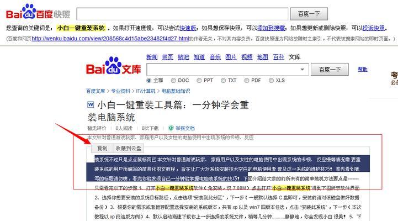Click the Baidu Kuaizhao logo at top
The height and width of the screenshot is (221, 398).
click(38, 12)
